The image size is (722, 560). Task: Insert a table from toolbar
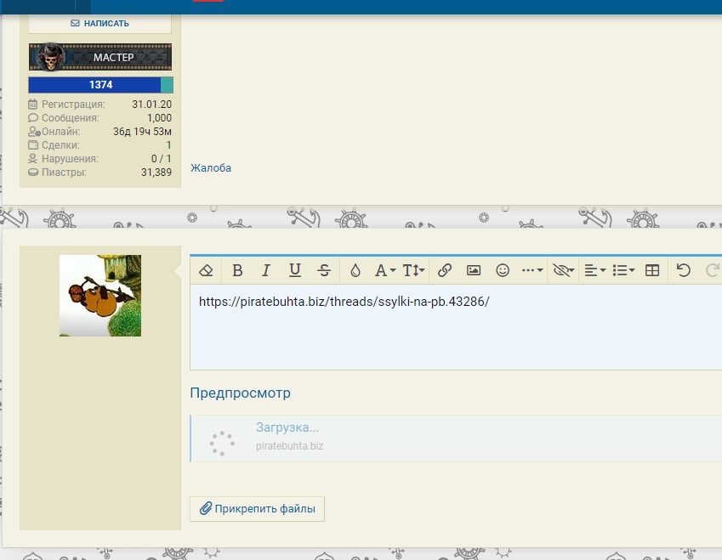point(652,270)
